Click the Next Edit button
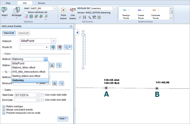Screen dimensions: 190x124 (24, 33)
